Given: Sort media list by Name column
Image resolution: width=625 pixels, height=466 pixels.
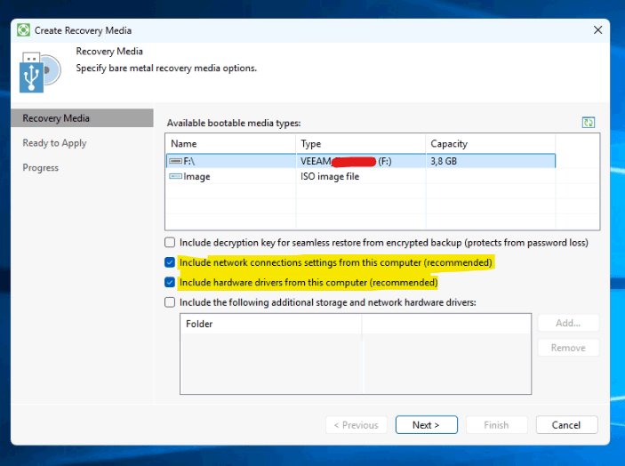Looking at the screenshot, I should click(x=229, y=143).
